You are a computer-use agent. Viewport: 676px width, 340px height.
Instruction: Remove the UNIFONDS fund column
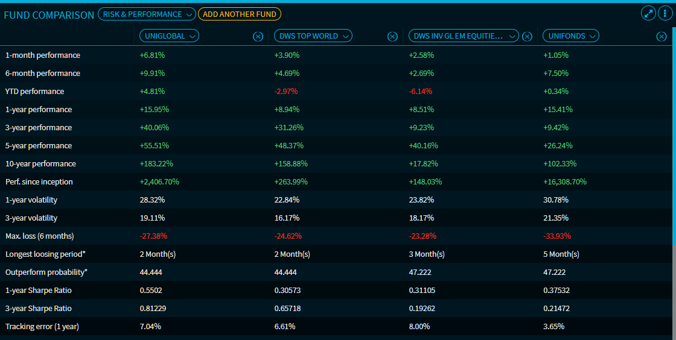click(661, 36)
